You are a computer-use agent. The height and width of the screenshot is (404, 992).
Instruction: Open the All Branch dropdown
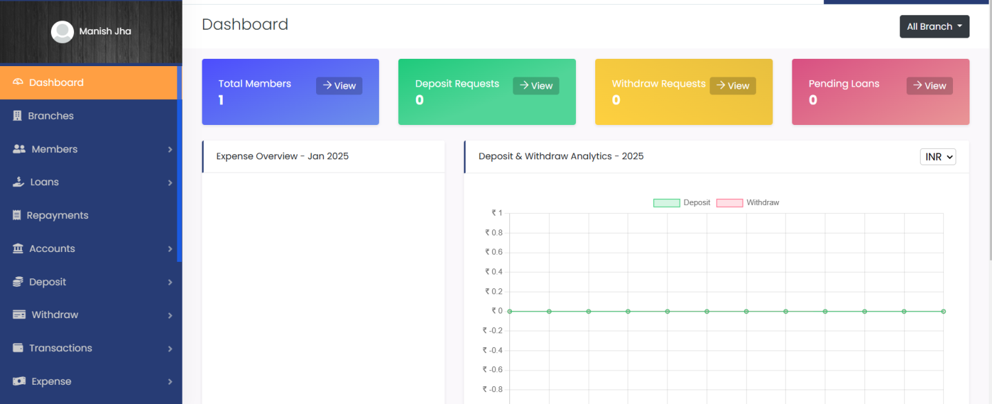tap(934, 26)
